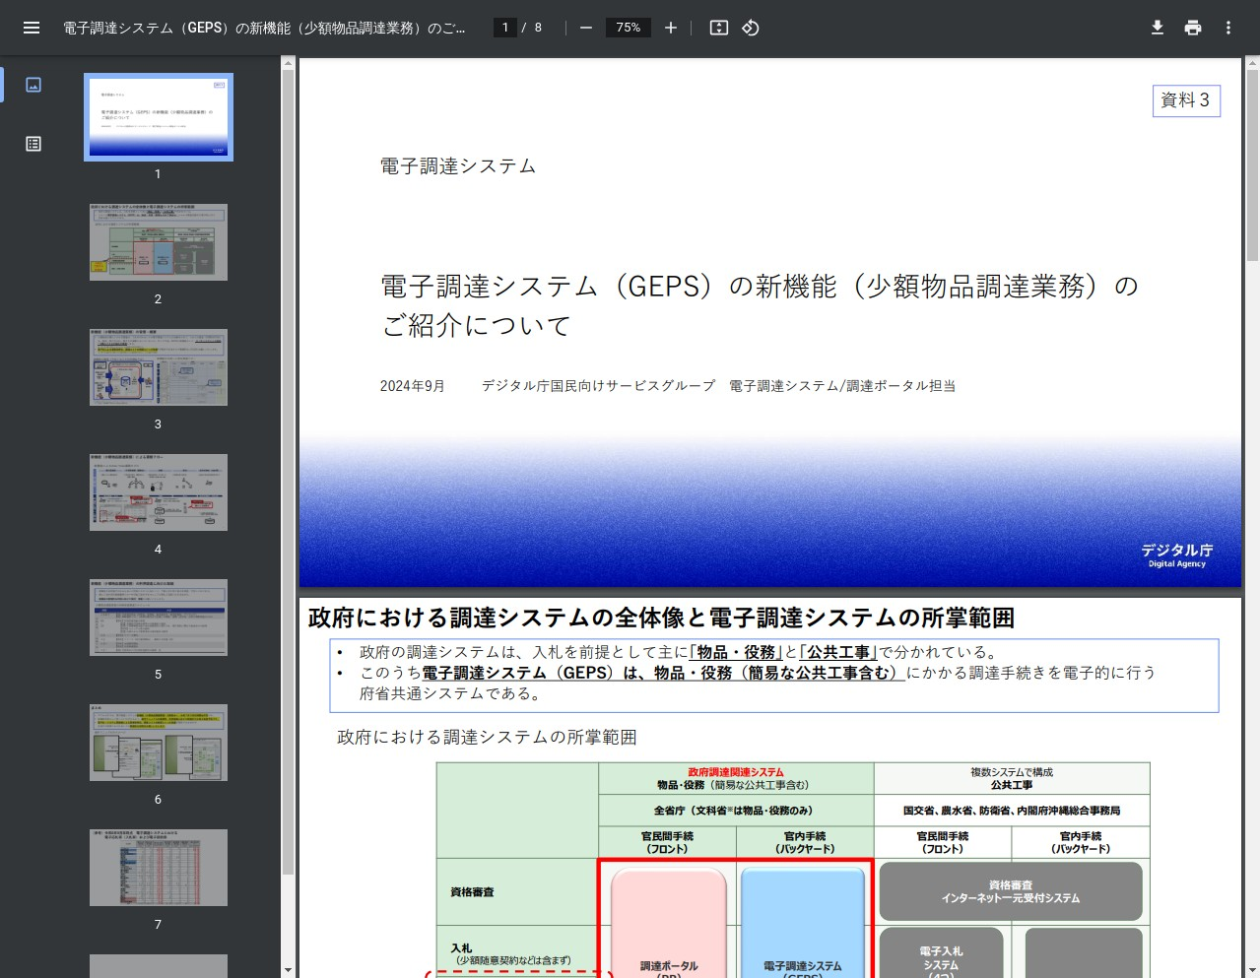Image resolution: width=1260 pixels, height=978 pixels.
Task: Click the document title in the toolbar
Action: [264, 28]
